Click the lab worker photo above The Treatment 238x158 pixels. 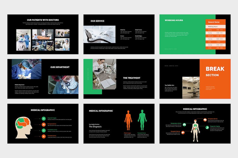pos(104,74)
